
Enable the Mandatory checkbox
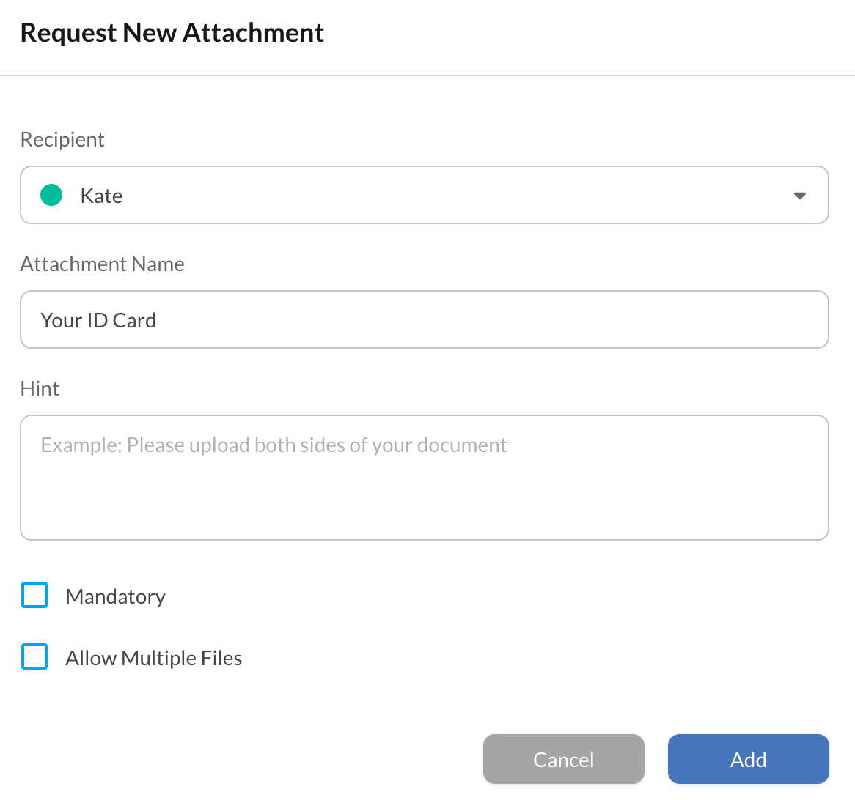pos(34,596)
